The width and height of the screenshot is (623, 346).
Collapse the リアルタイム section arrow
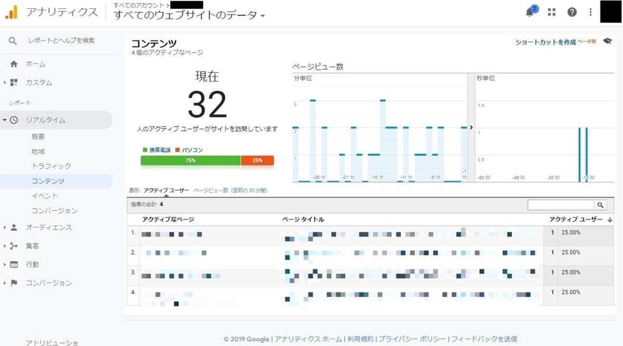pos(5,120)
